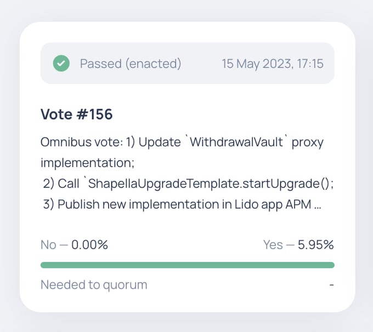The width and height of the screenshot is (373, 332).
Task: Select the `WithdrawalVault` contract name
Action: point(236,142)
